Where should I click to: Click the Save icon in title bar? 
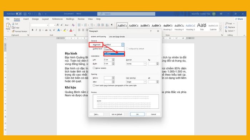coord(25,14)
